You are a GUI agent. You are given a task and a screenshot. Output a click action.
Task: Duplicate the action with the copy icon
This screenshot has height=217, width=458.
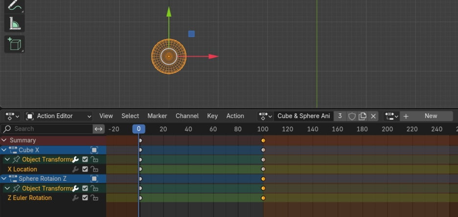[x=363, y=116]
